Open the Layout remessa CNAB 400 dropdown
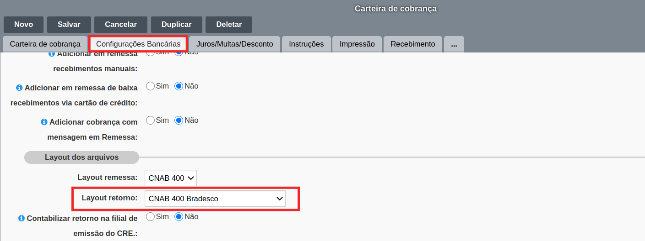645x241 pixels. pos(171,178)
